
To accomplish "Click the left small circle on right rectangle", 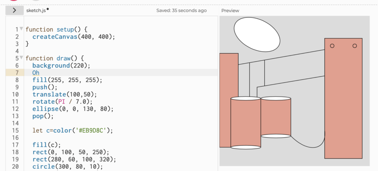I will click(x=332, y=46).
